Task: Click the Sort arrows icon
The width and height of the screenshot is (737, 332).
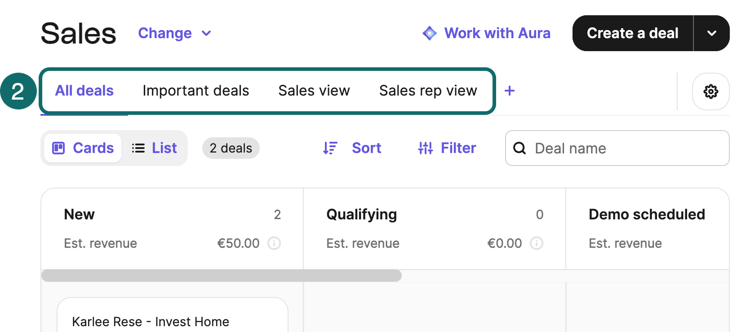Action: [x=330, y=148]
